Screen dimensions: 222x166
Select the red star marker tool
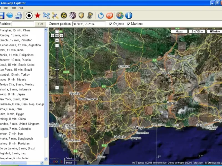click(x=37, y=15)
